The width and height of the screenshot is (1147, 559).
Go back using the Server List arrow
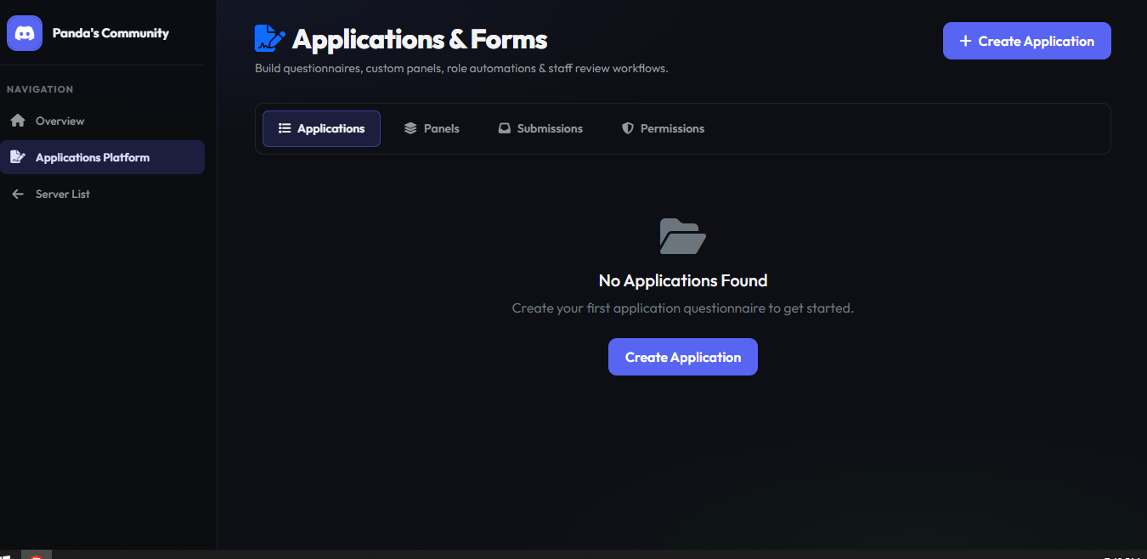18,194
